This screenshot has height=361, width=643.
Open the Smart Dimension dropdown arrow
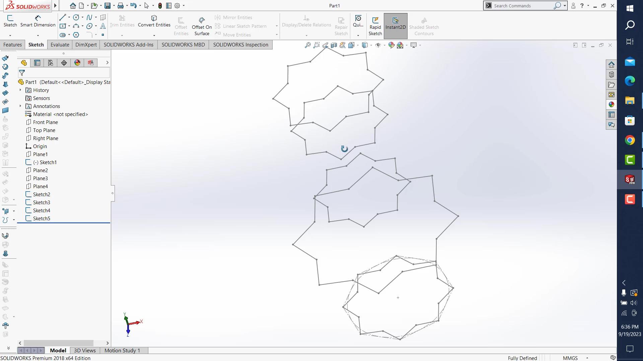click(x=38, y=35)
